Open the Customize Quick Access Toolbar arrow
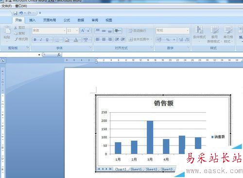 tap(40, 13)
